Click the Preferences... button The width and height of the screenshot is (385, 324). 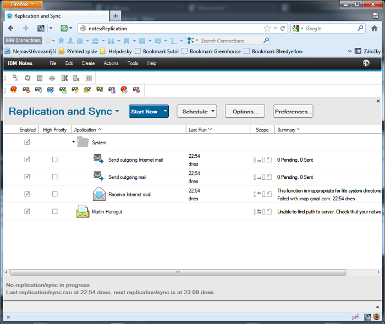[x=293, y=111]
